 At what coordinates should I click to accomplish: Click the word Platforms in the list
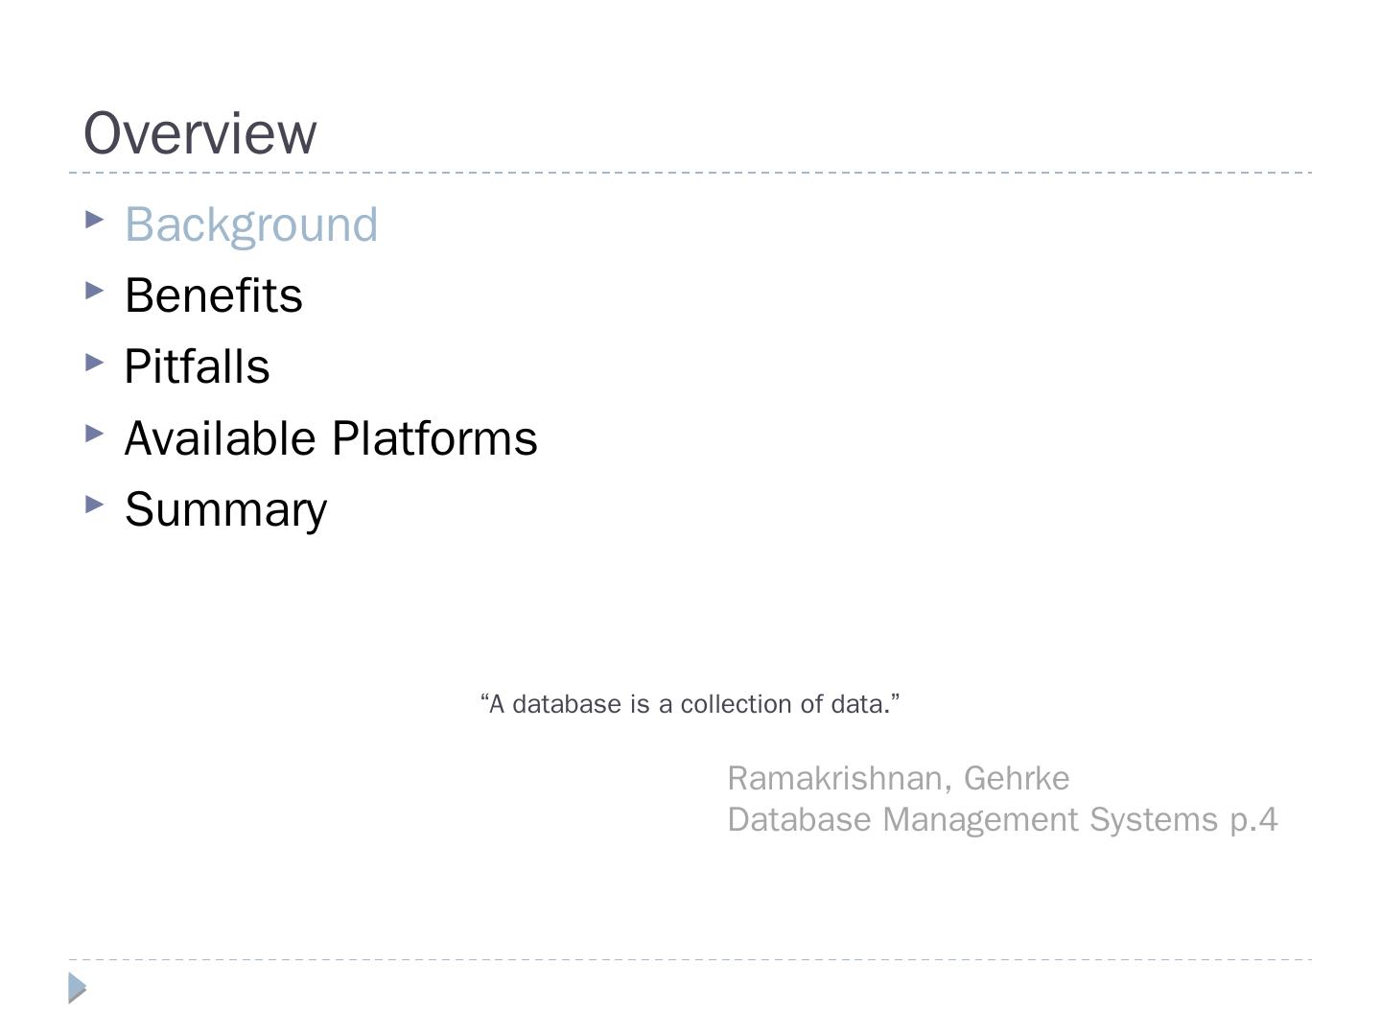(434, 438)
